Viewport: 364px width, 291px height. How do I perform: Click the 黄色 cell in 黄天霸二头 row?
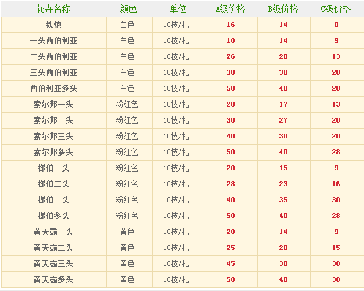127,248
